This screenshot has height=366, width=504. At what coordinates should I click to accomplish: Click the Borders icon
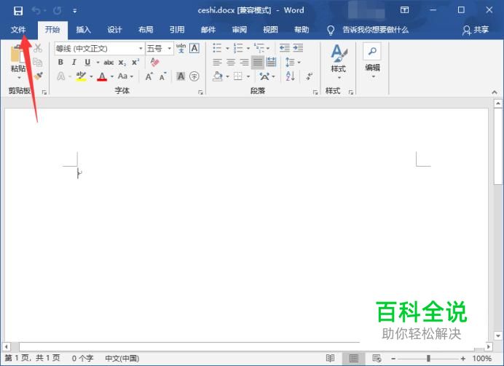click(238, 76)
